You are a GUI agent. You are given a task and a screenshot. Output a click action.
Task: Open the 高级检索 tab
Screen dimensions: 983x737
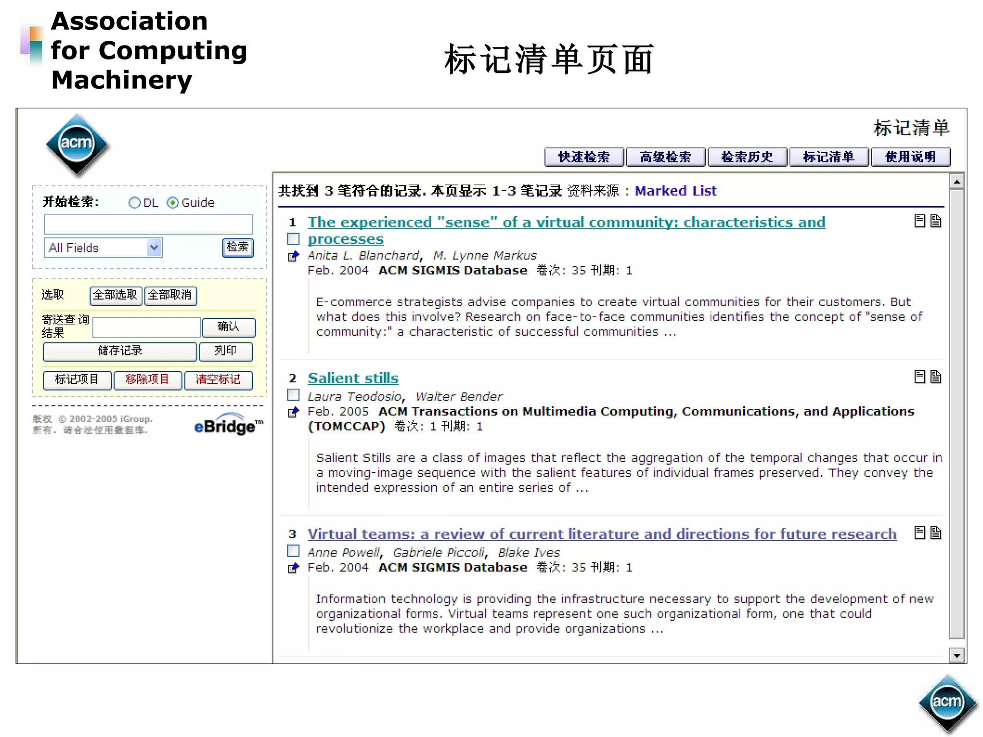pyautogui.click(x=665, y=157)
